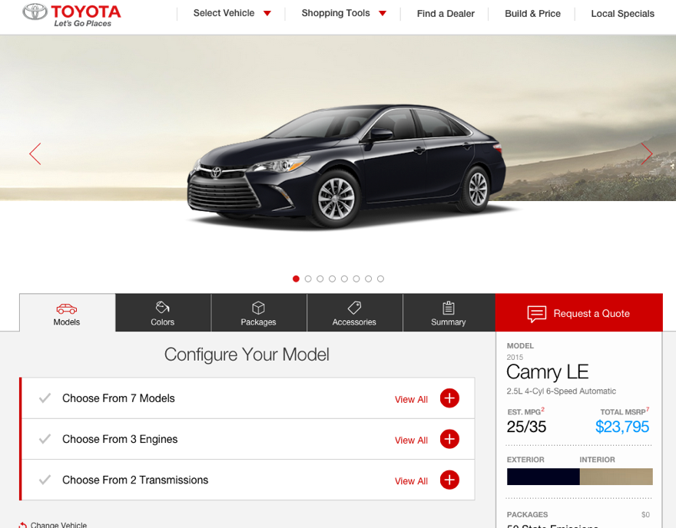Select the tan interior color swatch
The width and height of the screenshot is (676, 528).
tap(616, 477)
